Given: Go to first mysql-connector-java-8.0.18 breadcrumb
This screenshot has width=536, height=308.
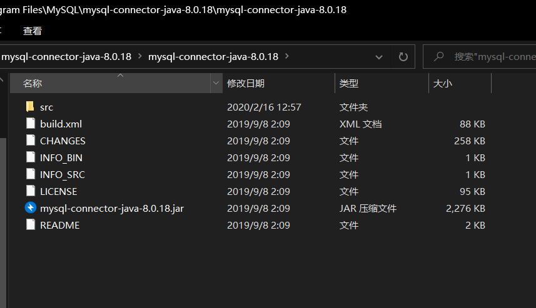Looking at the screenshot, I should pyautogui.click(x=66, y=57).
